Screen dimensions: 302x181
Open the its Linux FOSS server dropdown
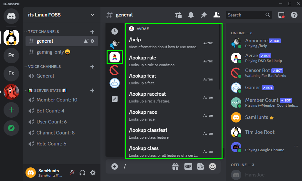[x=92, y=15]
